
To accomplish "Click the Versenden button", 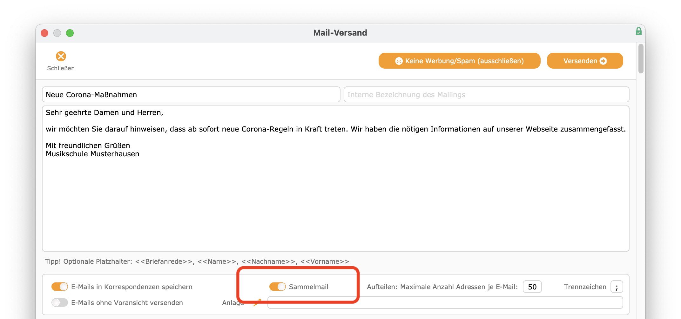I will [x=585, y=61].
